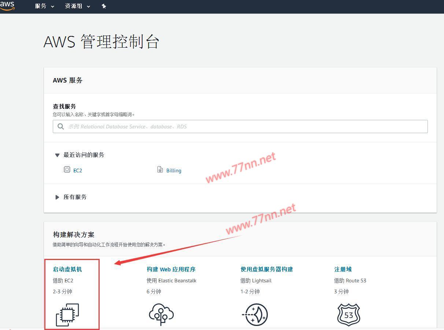Click the 借助 Lightsail text
444x330 pixels.
[x=256, y=280]
